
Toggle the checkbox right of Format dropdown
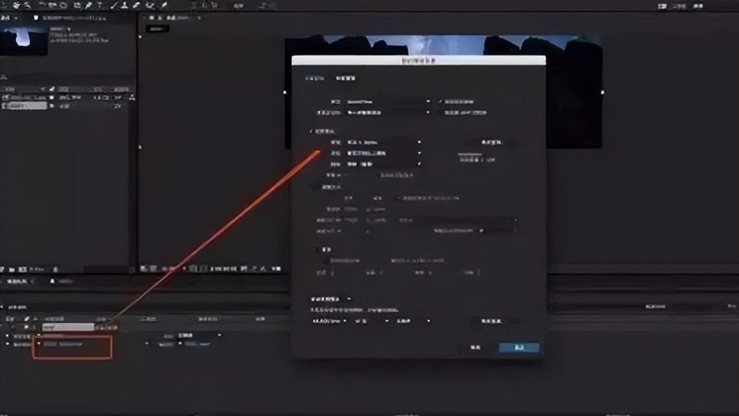point(440,101)
